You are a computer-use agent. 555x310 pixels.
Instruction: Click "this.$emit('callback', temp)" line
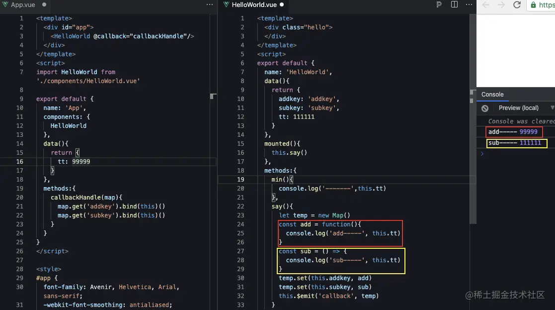point(329,296)
